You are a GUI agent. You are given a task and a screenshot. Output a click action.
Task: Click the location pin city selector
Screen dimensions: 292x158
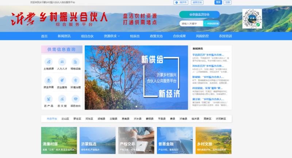coord(181,3)
